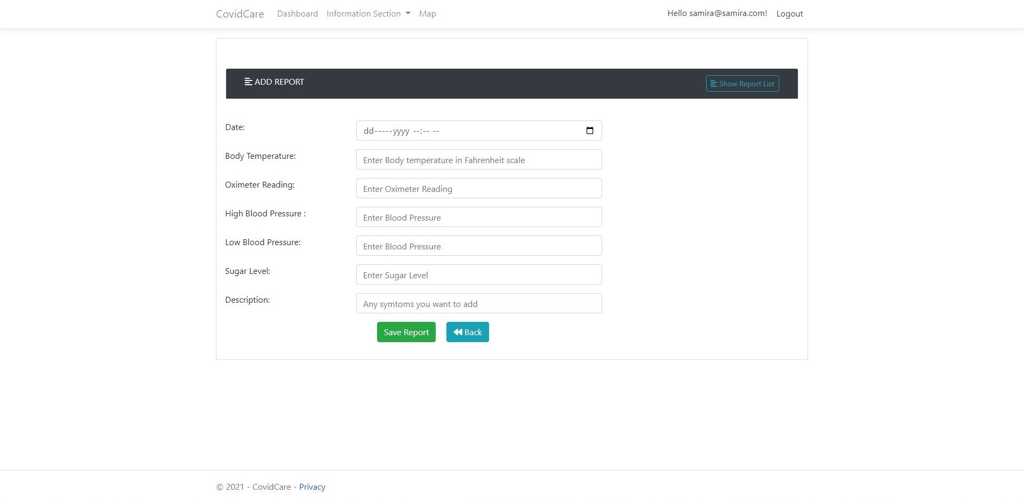Click the Low Blood Pressure field
The image size is (1024, 502).
pyautogui.click(x=479, y=246)
